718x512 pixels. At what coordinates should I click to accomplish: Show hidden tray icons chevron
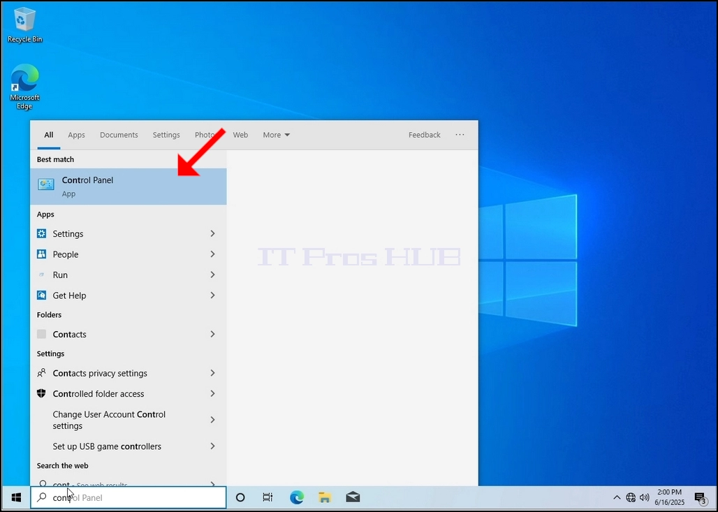(x=617, y=497)
